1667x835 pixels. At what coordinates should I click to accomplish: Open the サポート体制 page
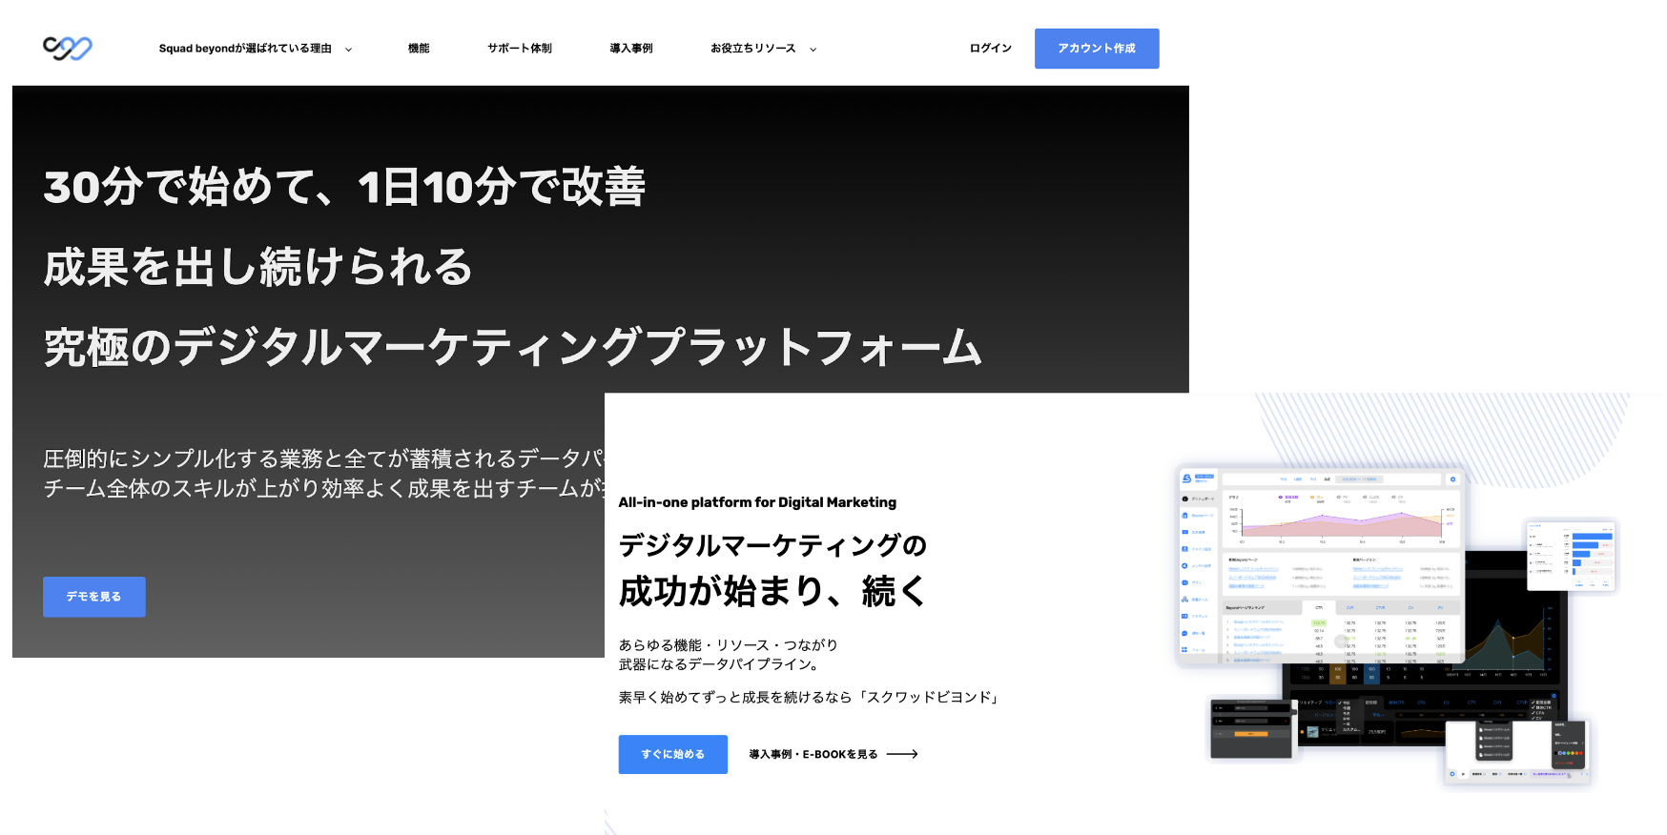click(520, 49)
